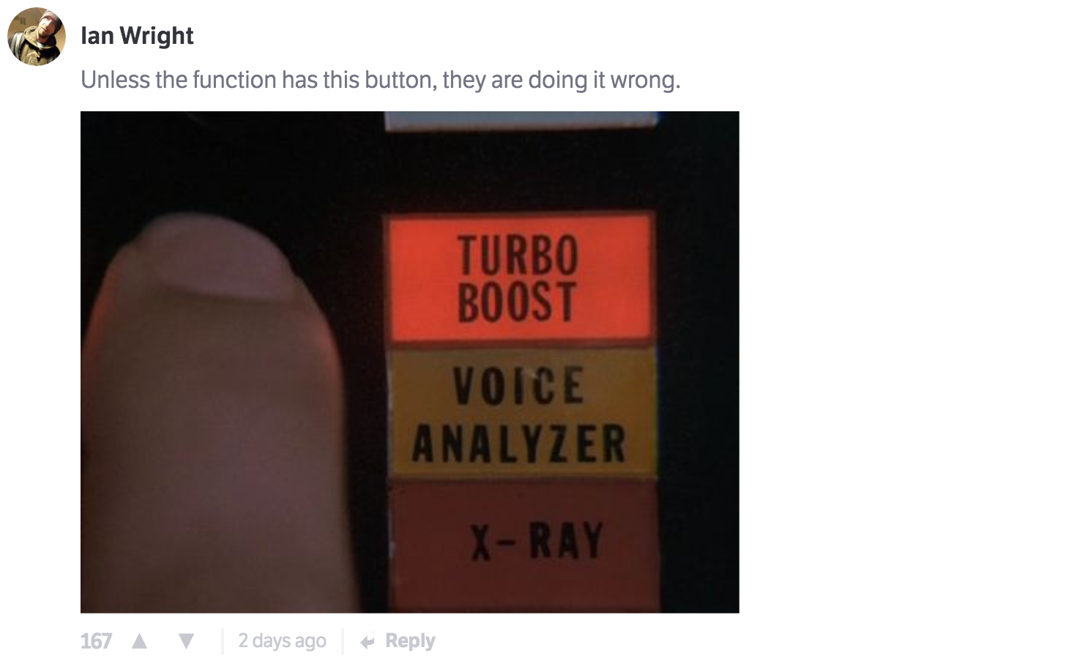The width and height of the screenshot is (1088, 672).
Task: Click the reply arrow icon beside Reply
Action: [368, 642]
